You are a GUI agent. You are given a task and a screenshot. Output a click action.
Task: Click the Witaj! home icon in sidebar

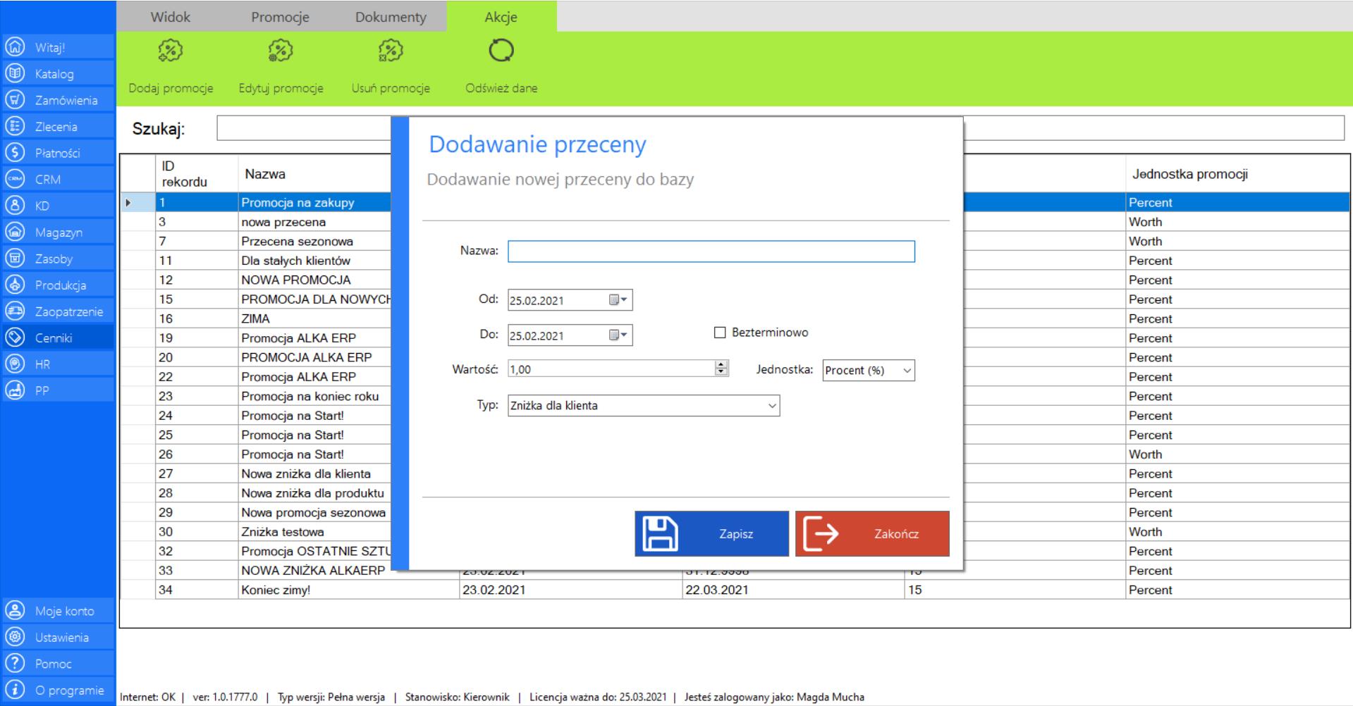point(14,47)
